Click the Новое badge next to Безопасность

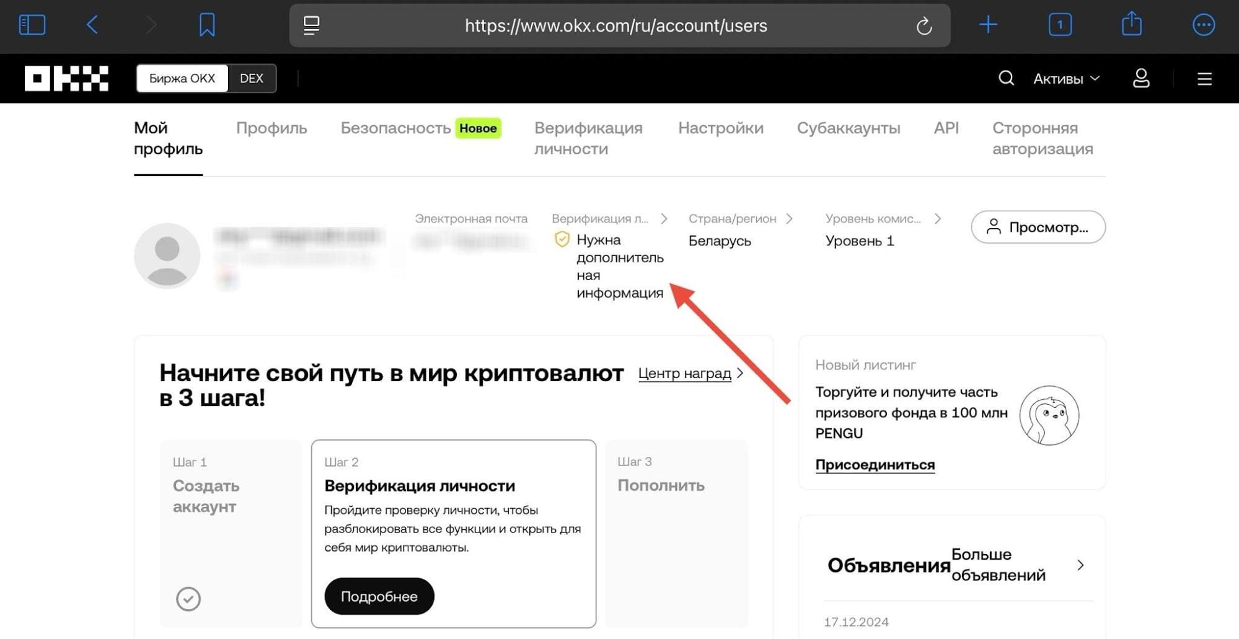(x=478, y=128)
